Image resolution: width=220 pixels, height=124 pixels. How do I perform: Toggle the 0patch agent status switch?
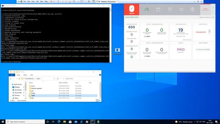pos(209,32)
